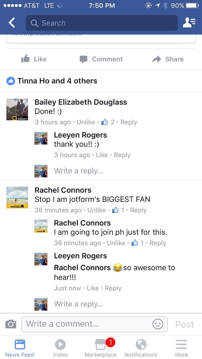Open the emoji smiley picker
The height and width of the screenshot is (359, 202).
pos(158,324)
